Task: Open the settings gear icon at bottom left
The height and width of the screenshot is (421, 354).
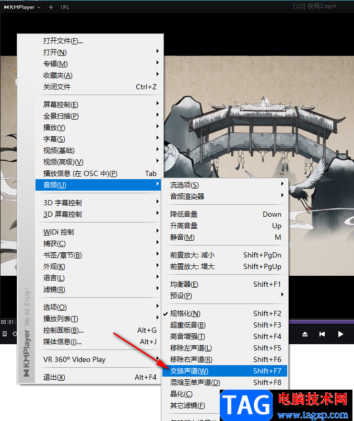Action: coord(15,334)
